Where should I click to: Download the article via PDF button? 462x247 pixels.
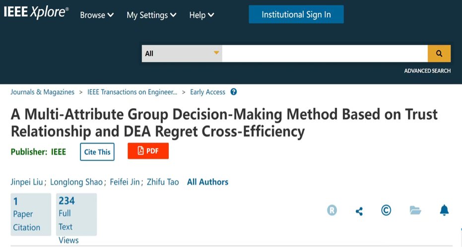(148, 151)
